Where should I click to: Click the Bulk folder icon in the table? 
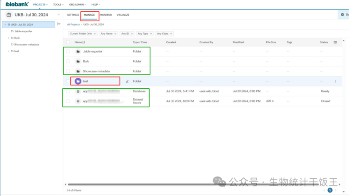(78, 61)
